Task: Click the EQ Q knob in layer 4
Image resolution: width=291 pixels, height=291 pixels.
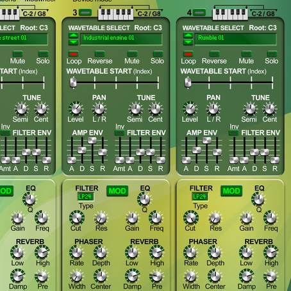Action: tap(259, 199)
